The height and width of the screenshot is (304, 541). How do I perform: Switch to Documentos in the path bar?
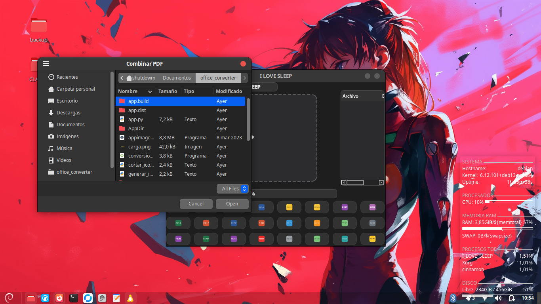(x=177, y=78)
